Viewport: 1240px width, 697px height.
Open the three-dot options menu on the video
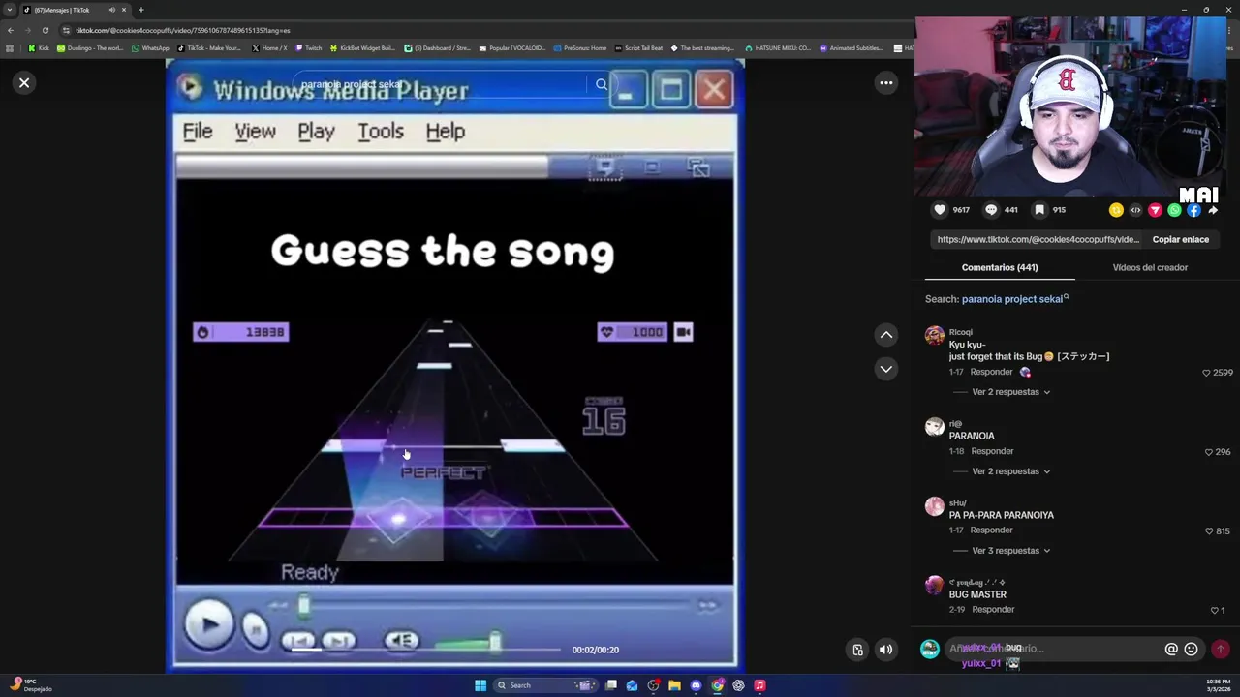[x=885, y=83]
